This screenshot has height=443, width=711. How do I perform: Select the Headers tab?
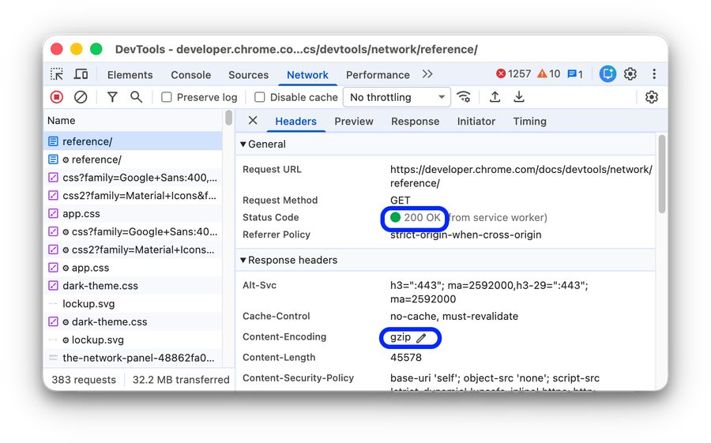tap(295, 122)
